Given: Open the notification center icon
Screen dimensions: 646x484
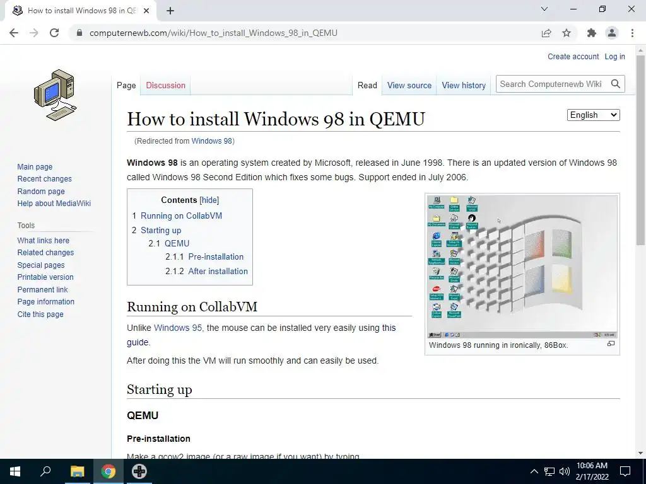Looking at the screenshot, I should pyautogui.click(x=625, y=471).
